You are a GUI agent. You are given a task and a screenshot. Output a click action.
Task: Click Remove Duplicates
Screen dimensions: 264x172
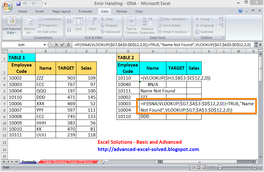tap(147, 26)
